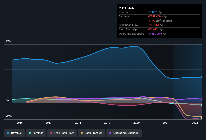
Task: Toggle the Free Cash Flow legend button
Action: [x=62, y=133]
